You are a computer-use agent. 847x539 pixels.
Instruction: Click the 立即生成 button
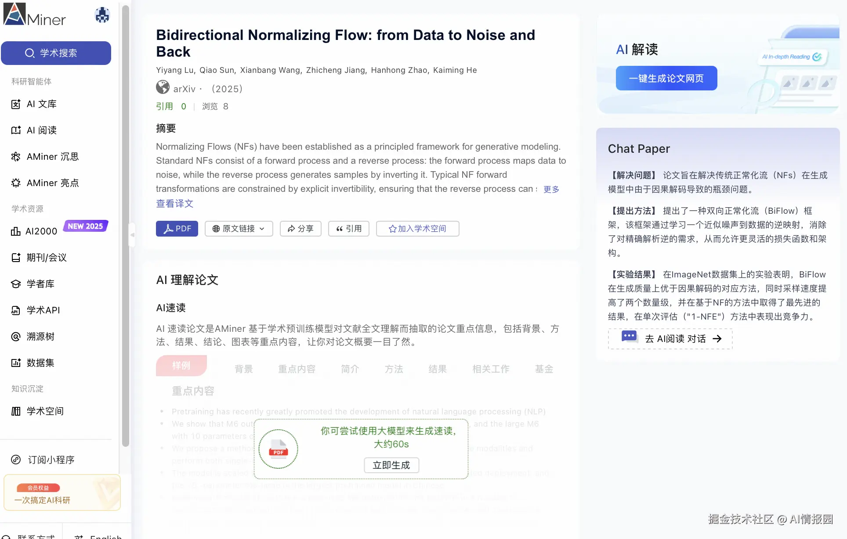(391, 465)
